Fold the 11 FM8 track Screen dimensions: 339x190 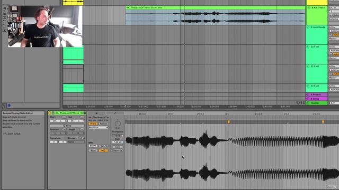tap(308, 66)
